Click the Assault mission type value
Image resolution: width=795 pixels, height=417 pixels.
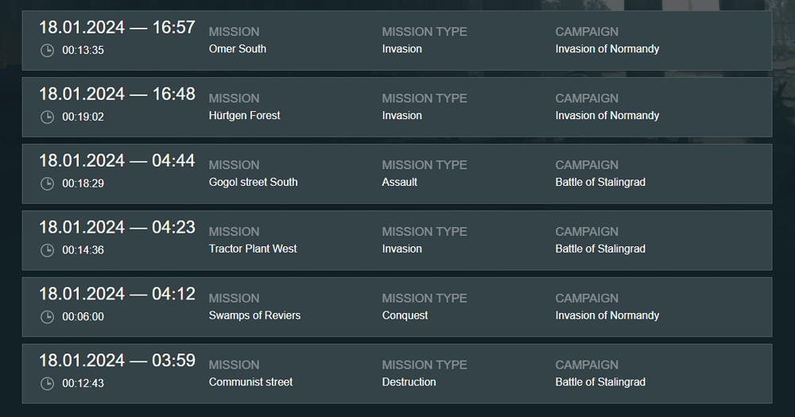pos(399,182)
